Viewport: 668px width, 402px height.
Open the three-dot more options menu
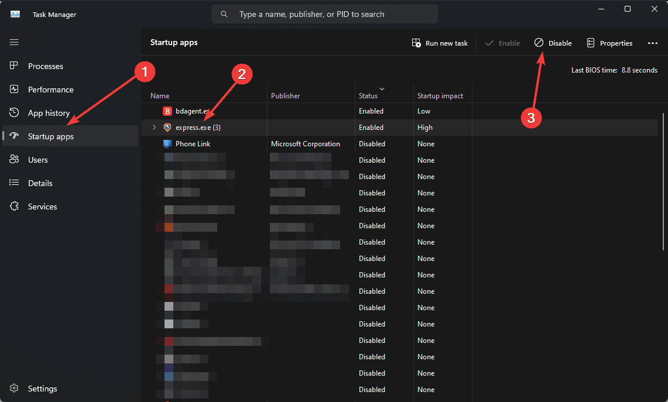pyautogui.click(x=653, y=43)
